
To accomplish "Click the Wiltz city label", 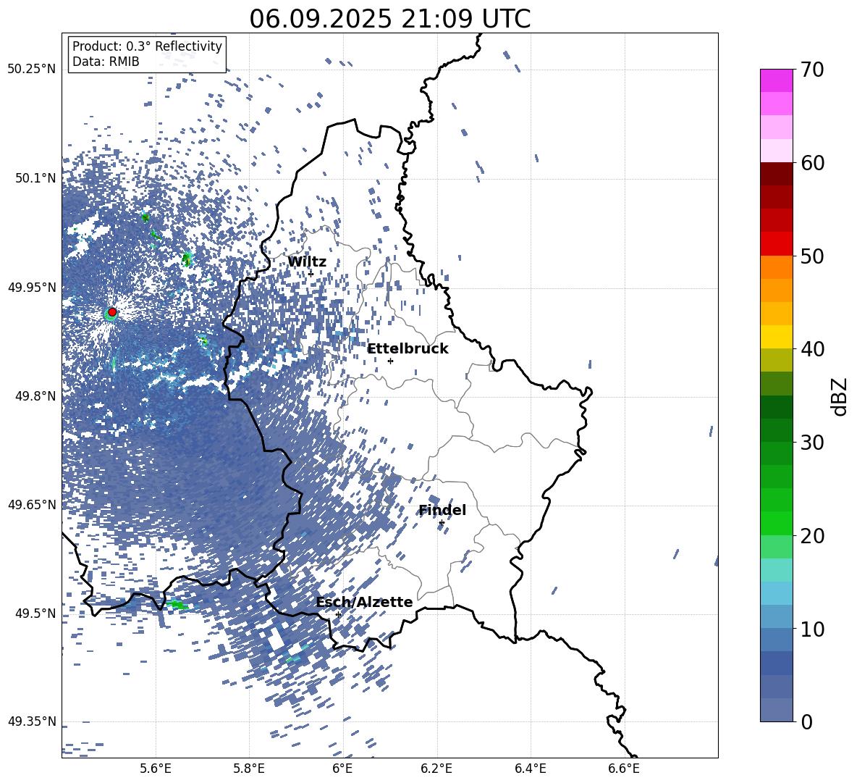I will tap(307, 262).
